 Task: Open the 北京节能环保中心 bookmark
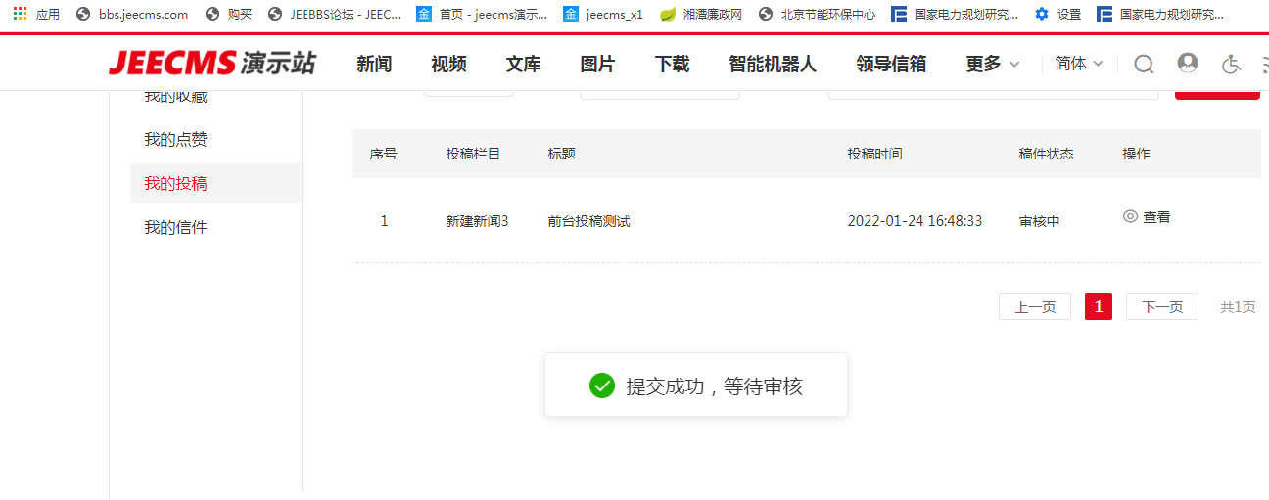pos(817,14)
